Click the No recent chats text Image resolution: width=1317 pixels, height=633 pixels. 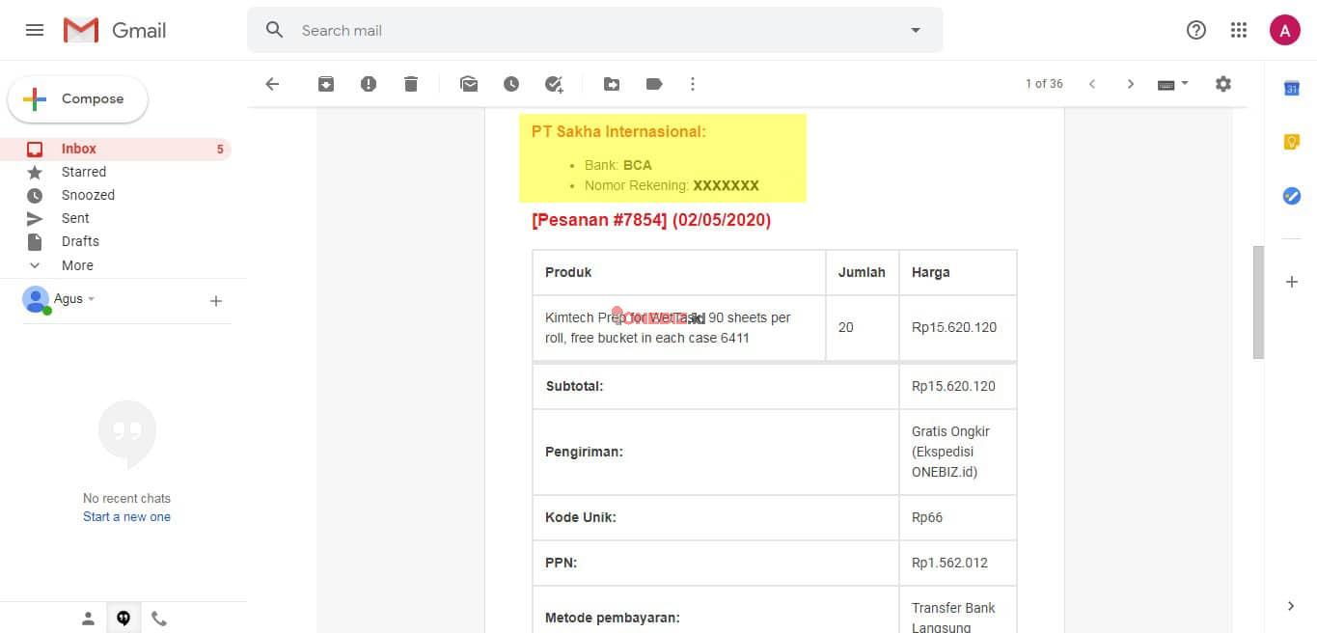coord(126,499)
